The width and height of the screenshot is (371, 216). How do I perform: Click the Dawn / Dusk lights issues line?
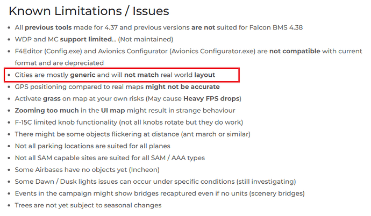[x=155, y=182]
